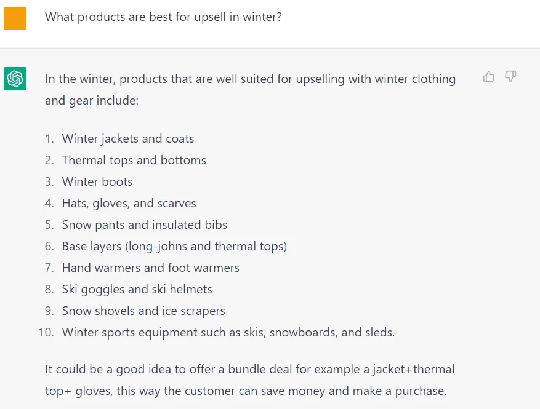The image size is (540, 409).
Task: Select the "Thermal tops and bottoms" list item
Action: pos(134,161)
